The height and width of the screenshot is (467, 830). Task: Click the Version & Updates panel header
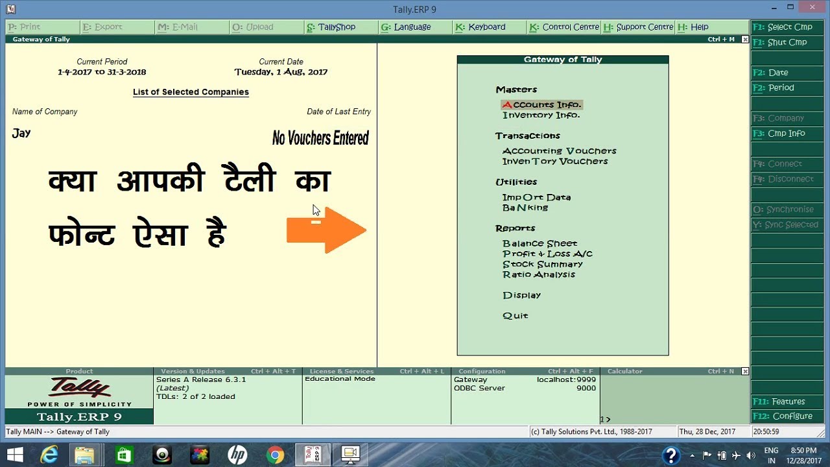point(228,372)
